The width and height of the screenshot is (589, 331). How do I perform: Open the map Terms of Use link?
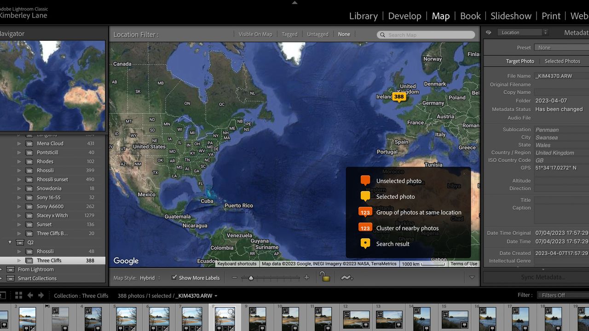pyautogui.click(x=464, y=264)
